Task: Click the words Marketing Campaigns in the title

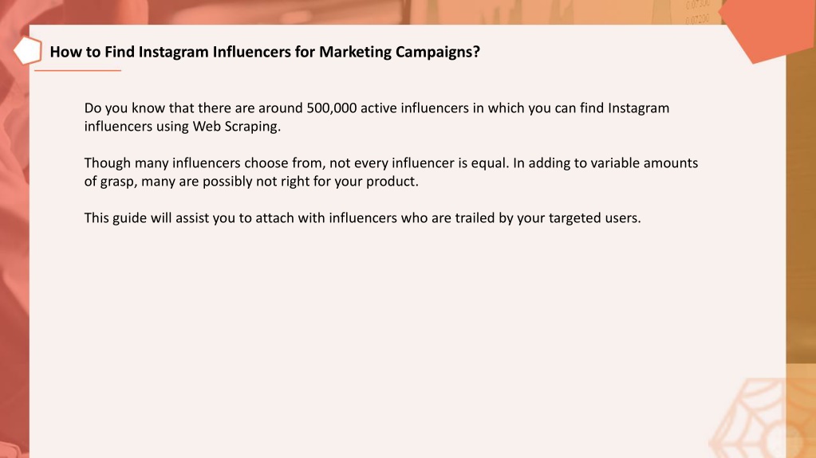Action: [x=395, y=52]
